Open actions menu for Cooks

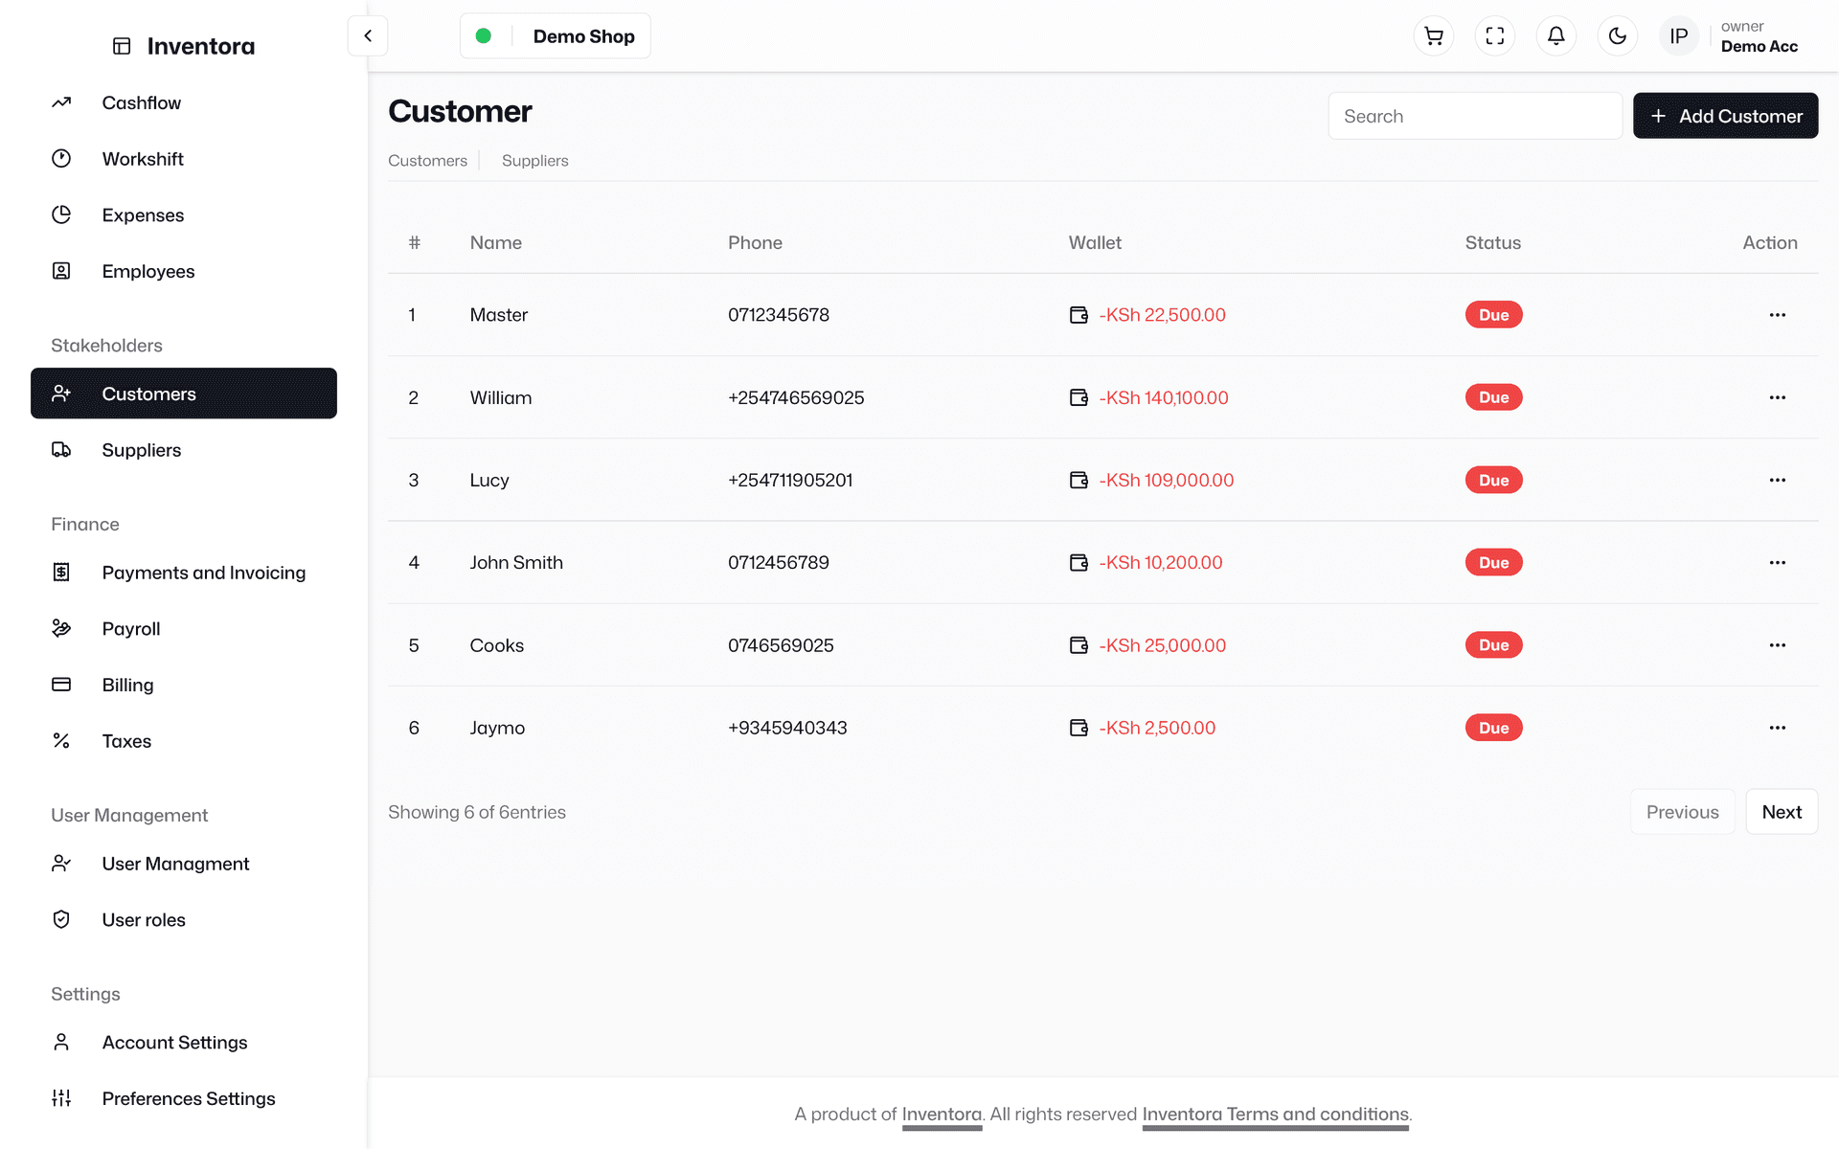click(x=1778, y=645)
